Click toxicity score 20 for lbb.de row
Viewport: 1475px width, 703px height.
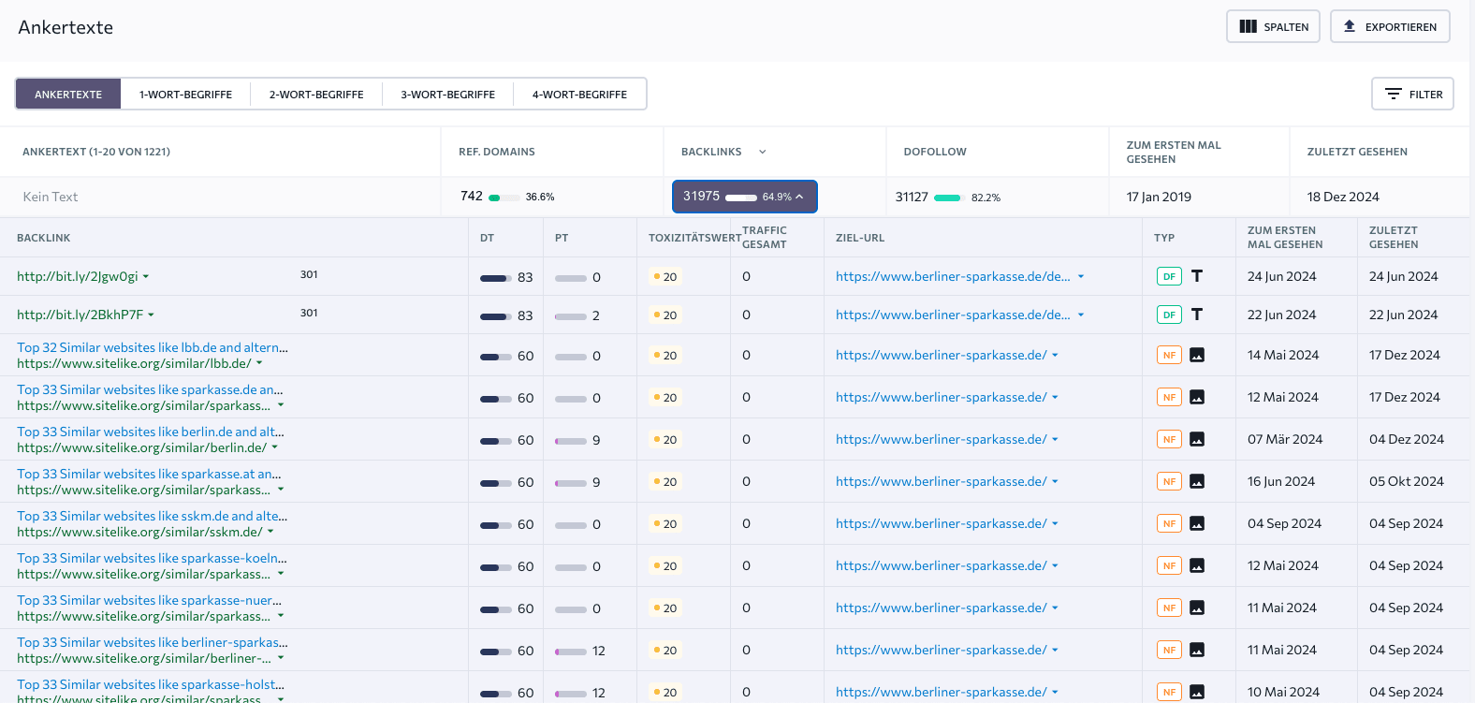[x=665, y=355]
